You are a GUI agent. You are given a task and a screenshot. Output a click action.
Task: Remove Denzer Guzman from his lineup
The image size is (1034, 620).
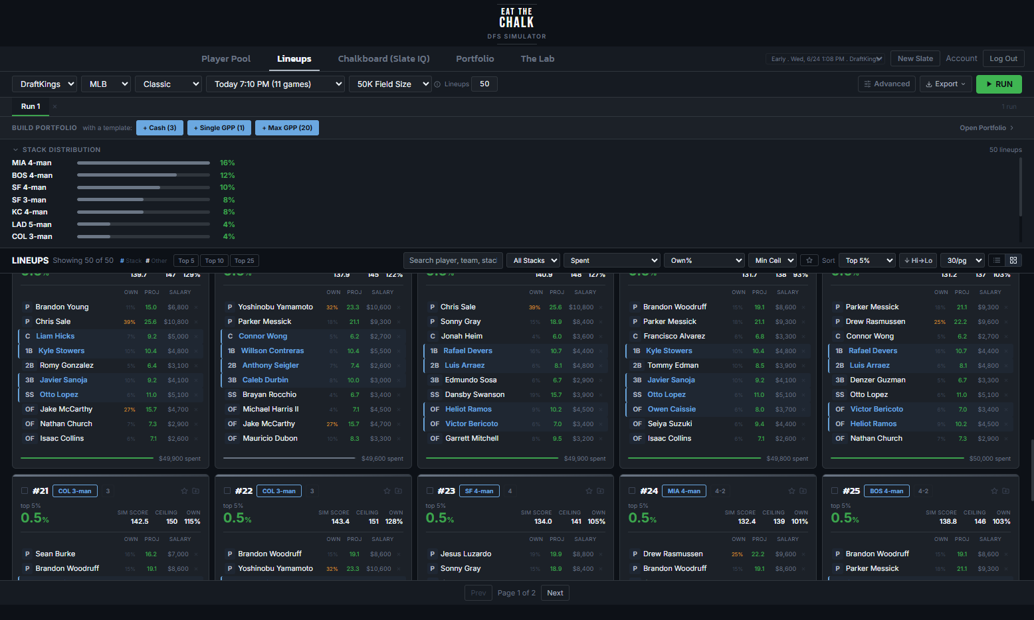pos(1006,380)
